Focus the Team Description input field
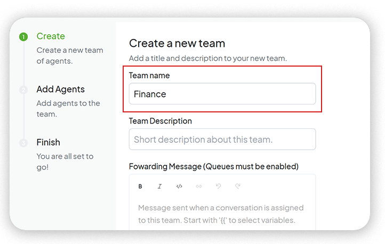Viewport: 385px width, 244px height. pyautogui.click(x=222, y=140)
